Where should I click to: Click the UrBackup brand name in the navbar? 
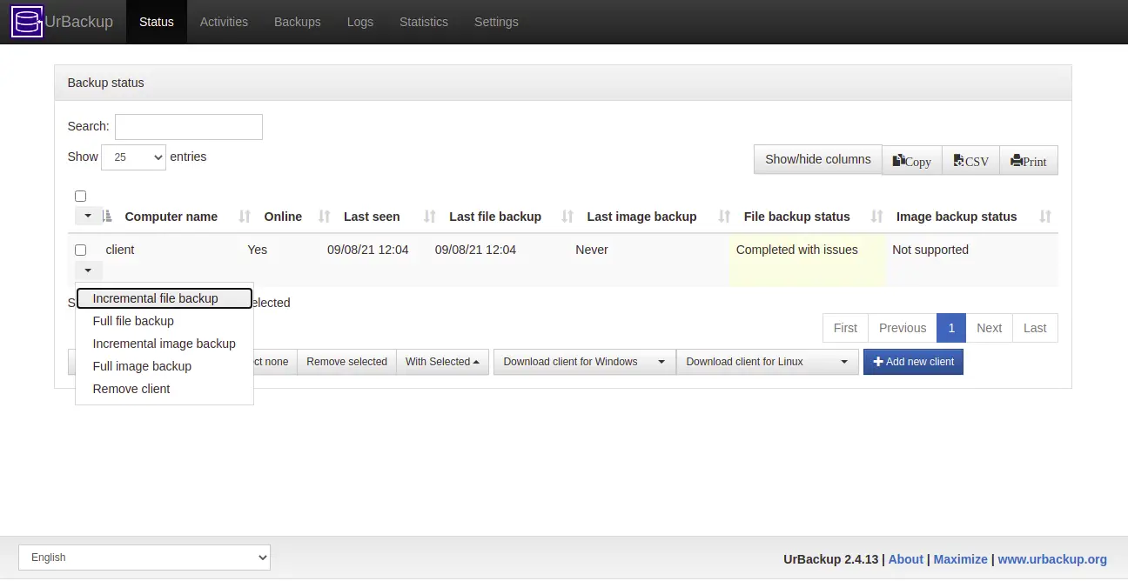(x=79, y=22)
